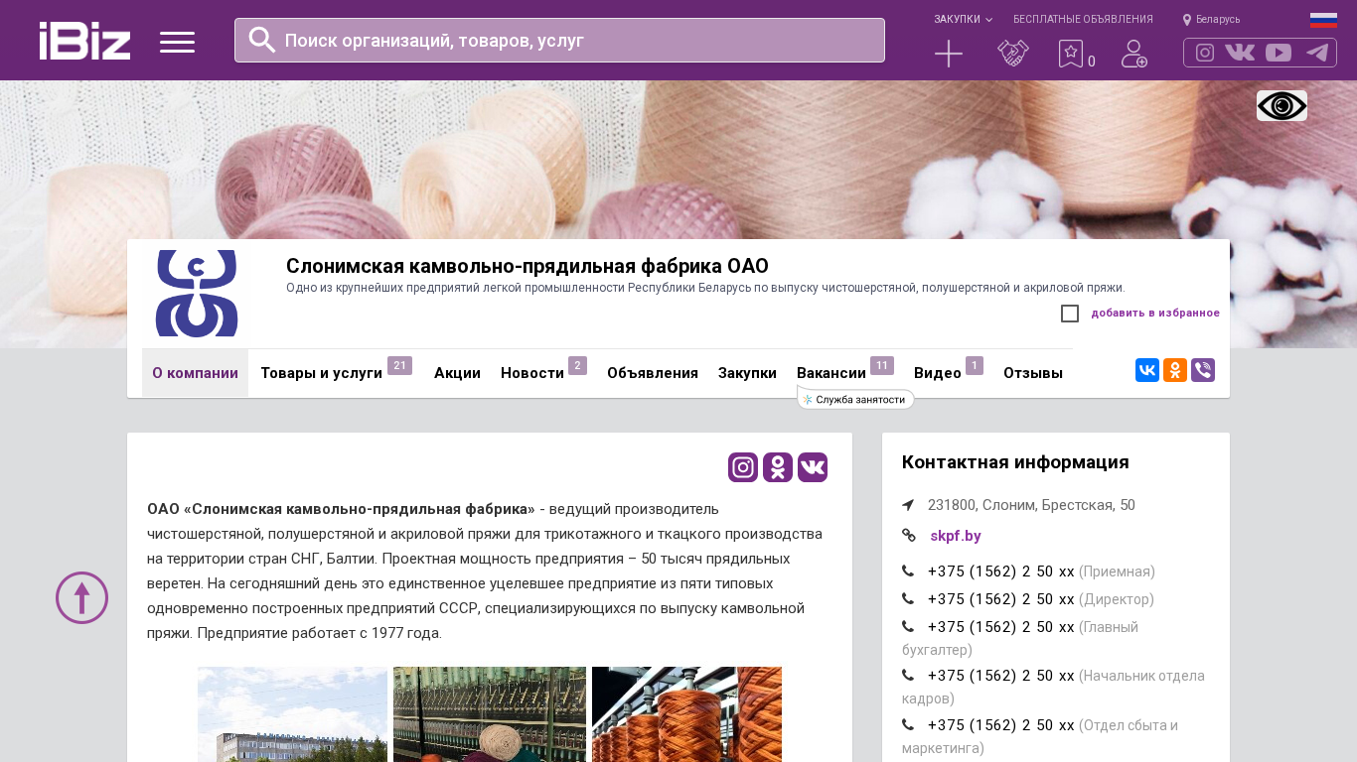Switch to the Акции tab
This screenshot has height=762, width=1357.
point(457,373)
